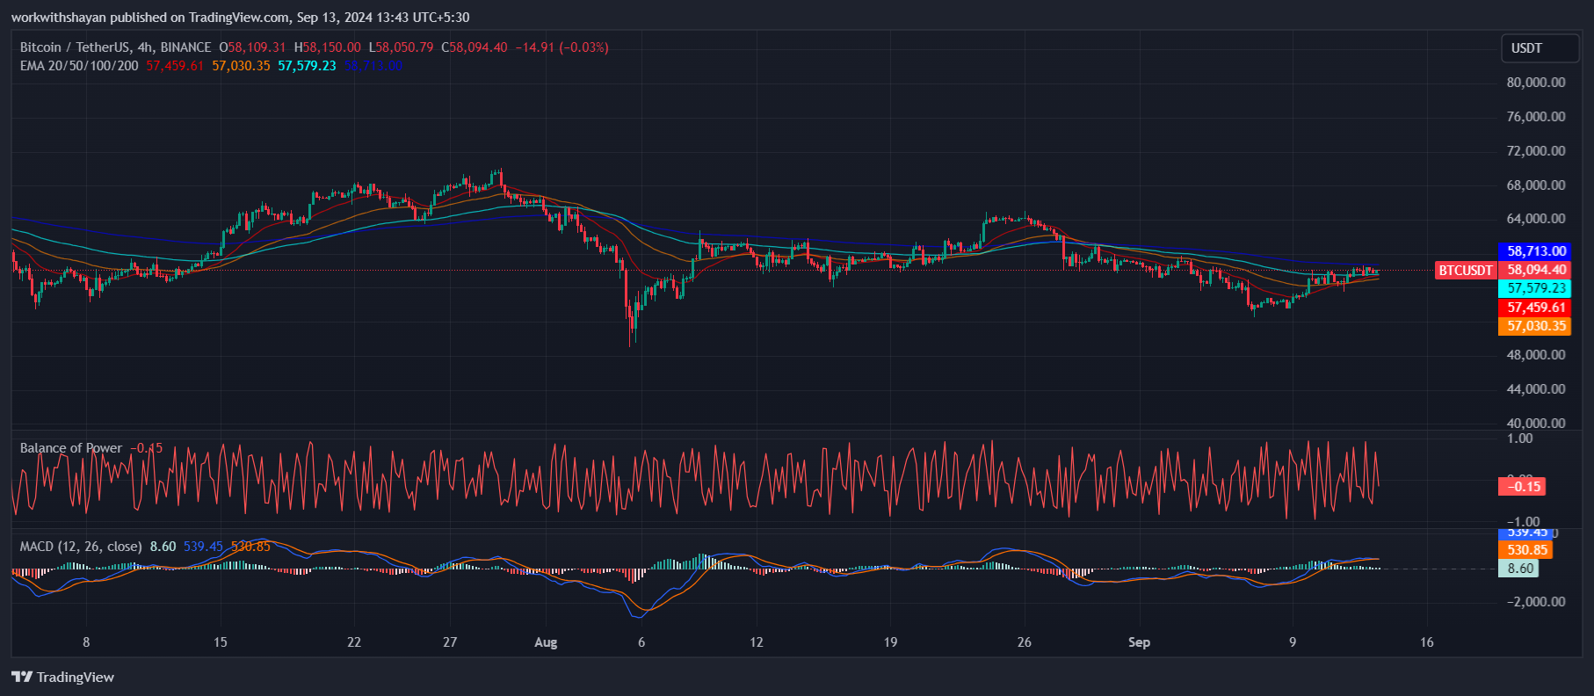Click the 80,000.00 price scale level
The width and height of the screenshot is (1594, 696).
(x=1536, y=83)
